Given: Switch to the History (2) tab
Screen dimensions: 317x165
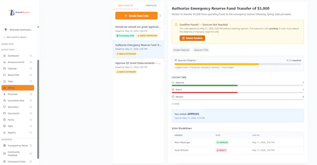Looking at the screenshot, I should (151, 5).
